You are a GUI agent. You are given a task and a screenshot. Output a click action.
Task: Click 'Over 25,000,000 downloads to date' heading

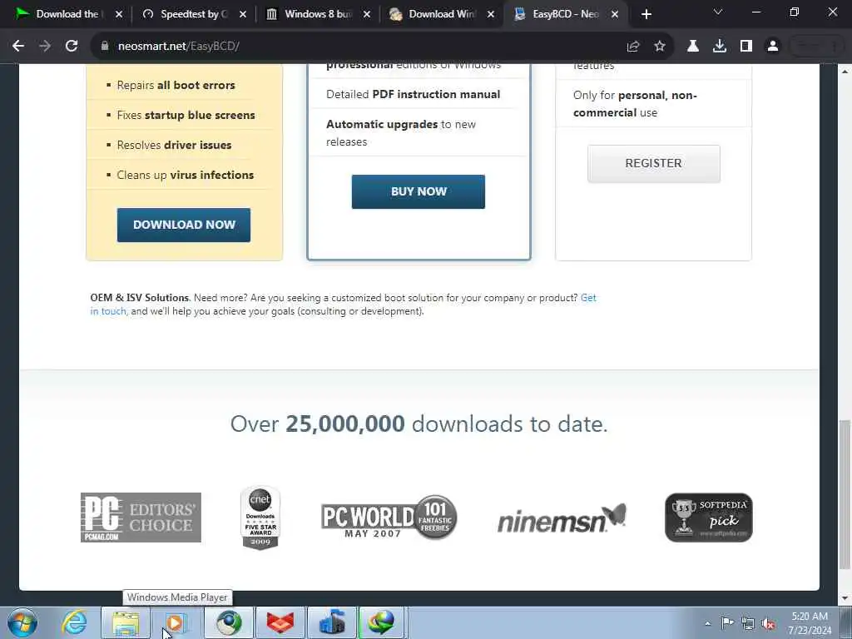pos(419,424)
